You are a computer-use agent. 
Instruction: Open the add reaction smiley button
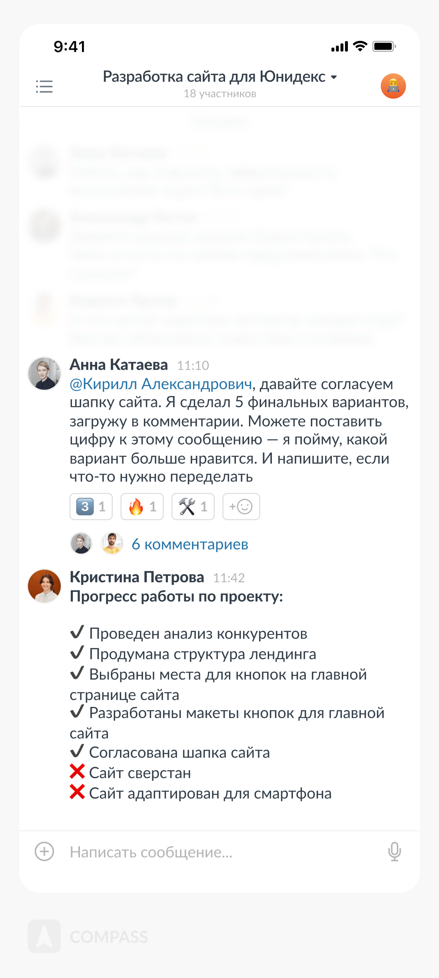tap(241, 507)
